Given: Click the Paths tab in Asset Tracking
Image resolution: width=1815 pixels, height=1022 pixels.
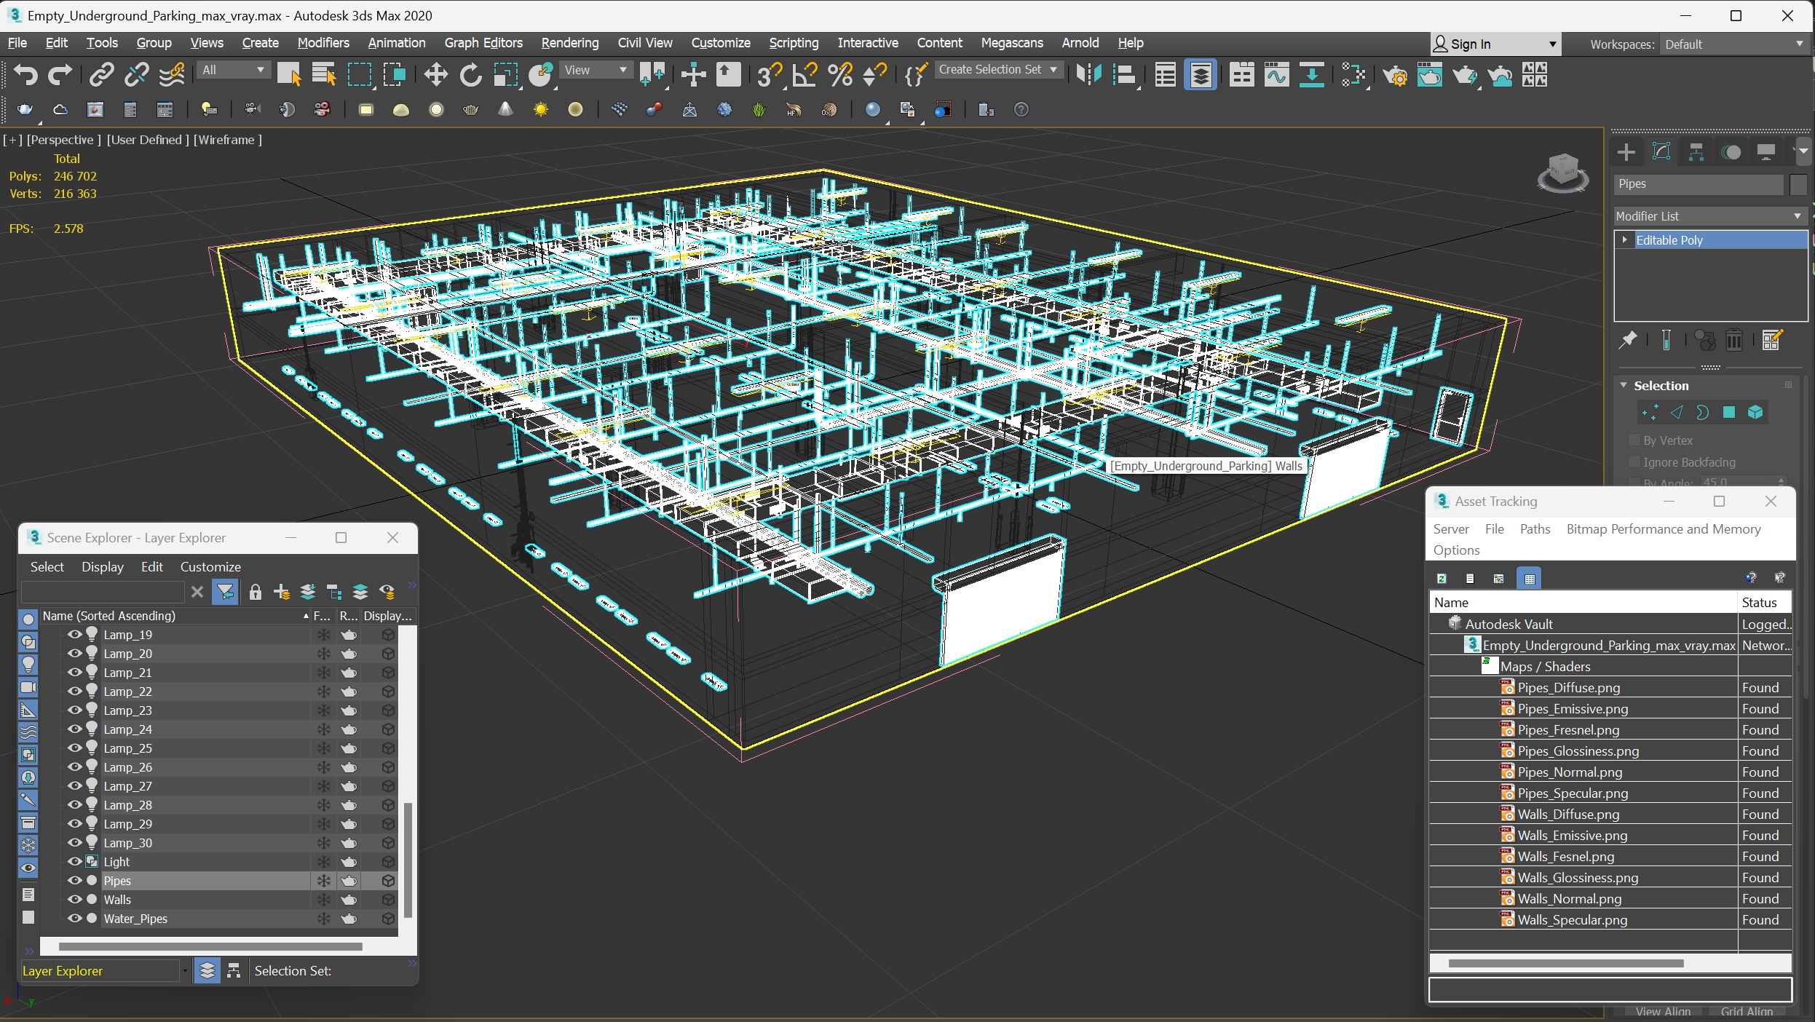Looking at the screenshot, I should [x=1535, y=530].
